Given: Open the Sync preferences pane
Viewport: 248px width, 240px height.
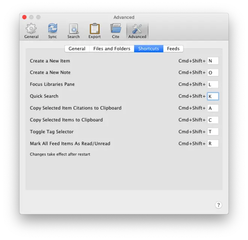Looking at the screenshot, I should (x=53, y=31).
